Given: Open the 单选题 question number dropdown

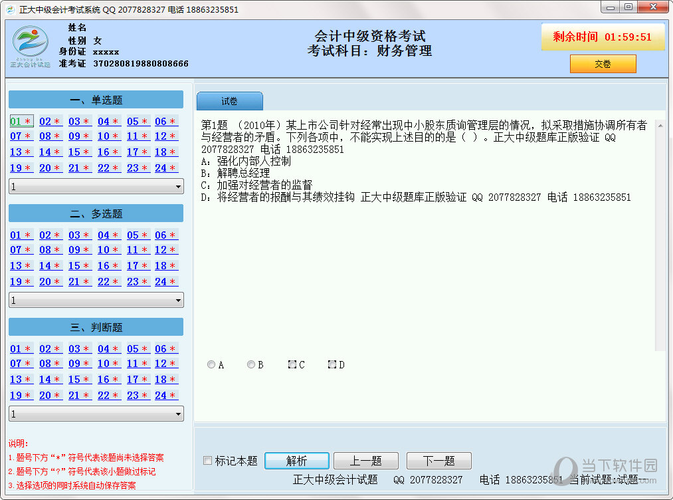Looking at the screenshot, I should click(96, 186).
